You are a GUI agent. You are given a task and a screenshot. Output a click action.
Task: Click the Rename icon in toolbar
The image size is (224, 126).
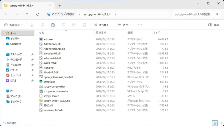tap(63, 25)
